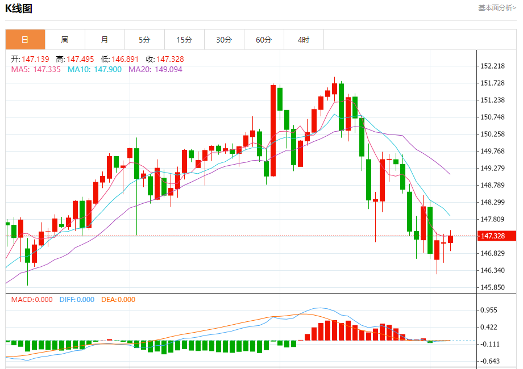Image resolution: width=523 pixels, height=369 pixels.
Task: Click the 150.748 price axis label
Action: pos(492,117)
